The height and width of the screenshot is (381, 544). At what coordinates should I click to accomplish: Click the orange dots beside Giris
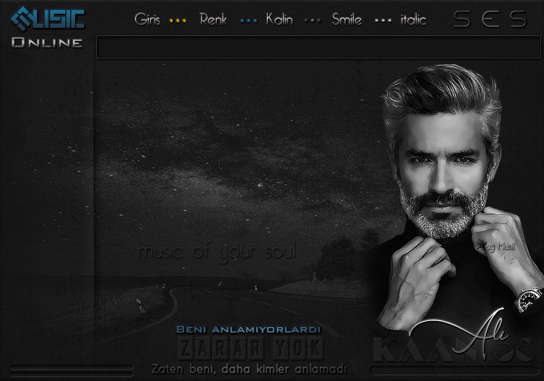178,21
